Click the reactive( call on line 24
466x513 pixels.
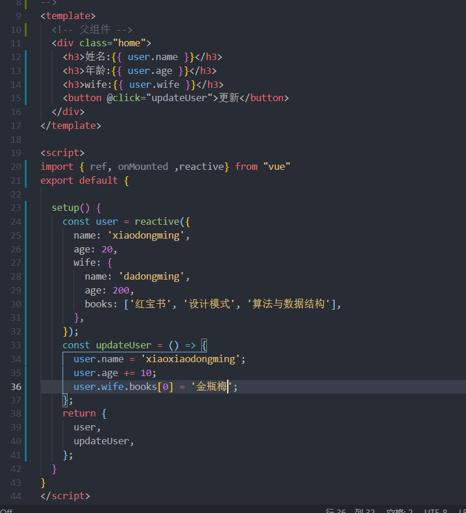159,221
